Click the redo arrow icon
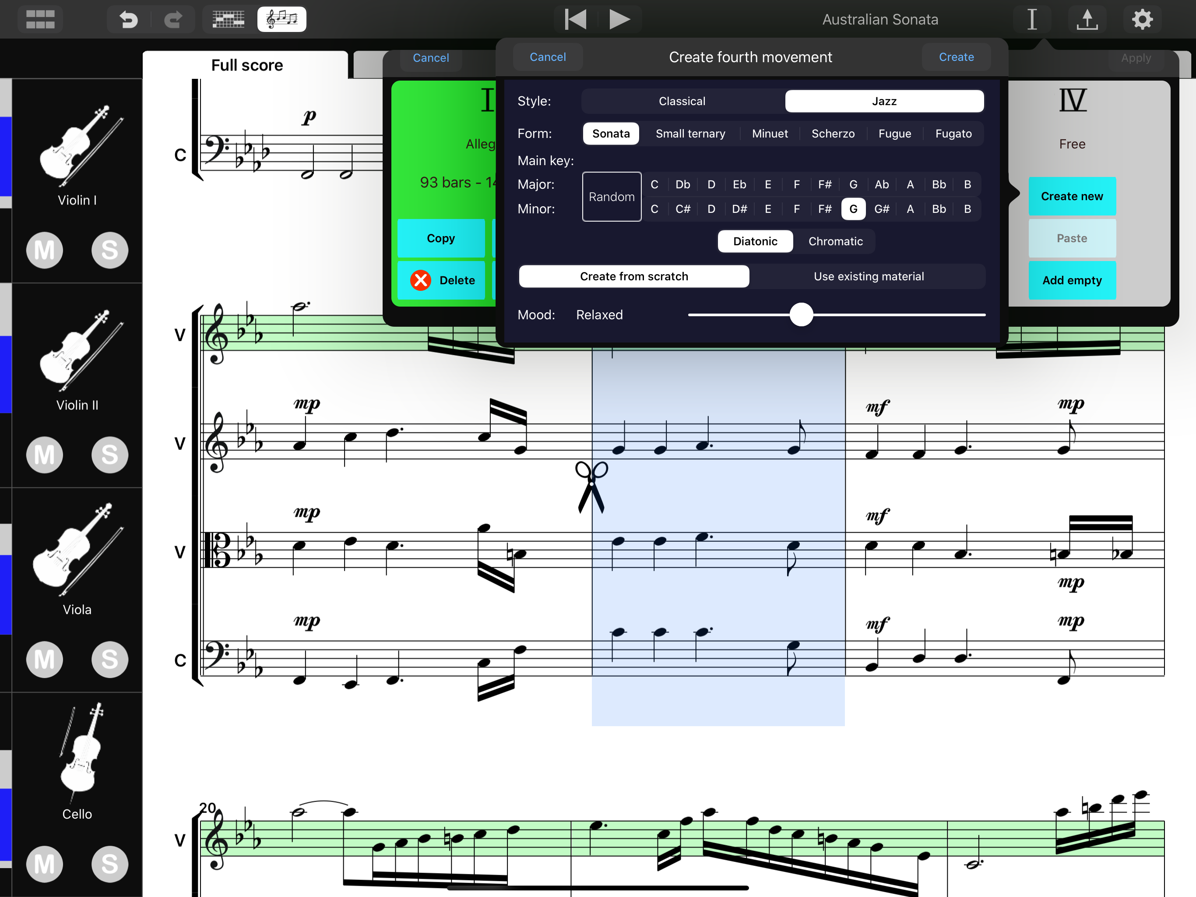Screen dimensions: 1196x897 point(173,19)
